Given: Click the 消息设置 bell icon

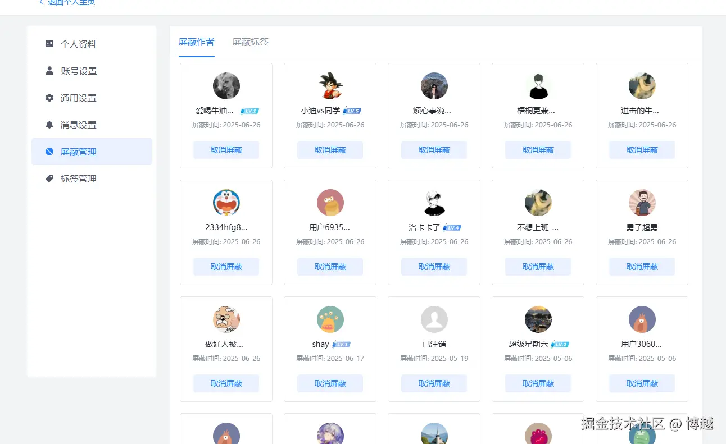Looking at the screenshot, I should click(x=49, y=125).
